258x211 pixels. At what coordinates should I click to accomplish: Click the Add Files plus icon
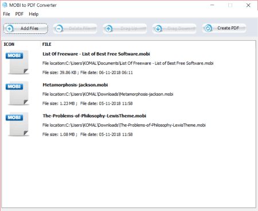9,29
